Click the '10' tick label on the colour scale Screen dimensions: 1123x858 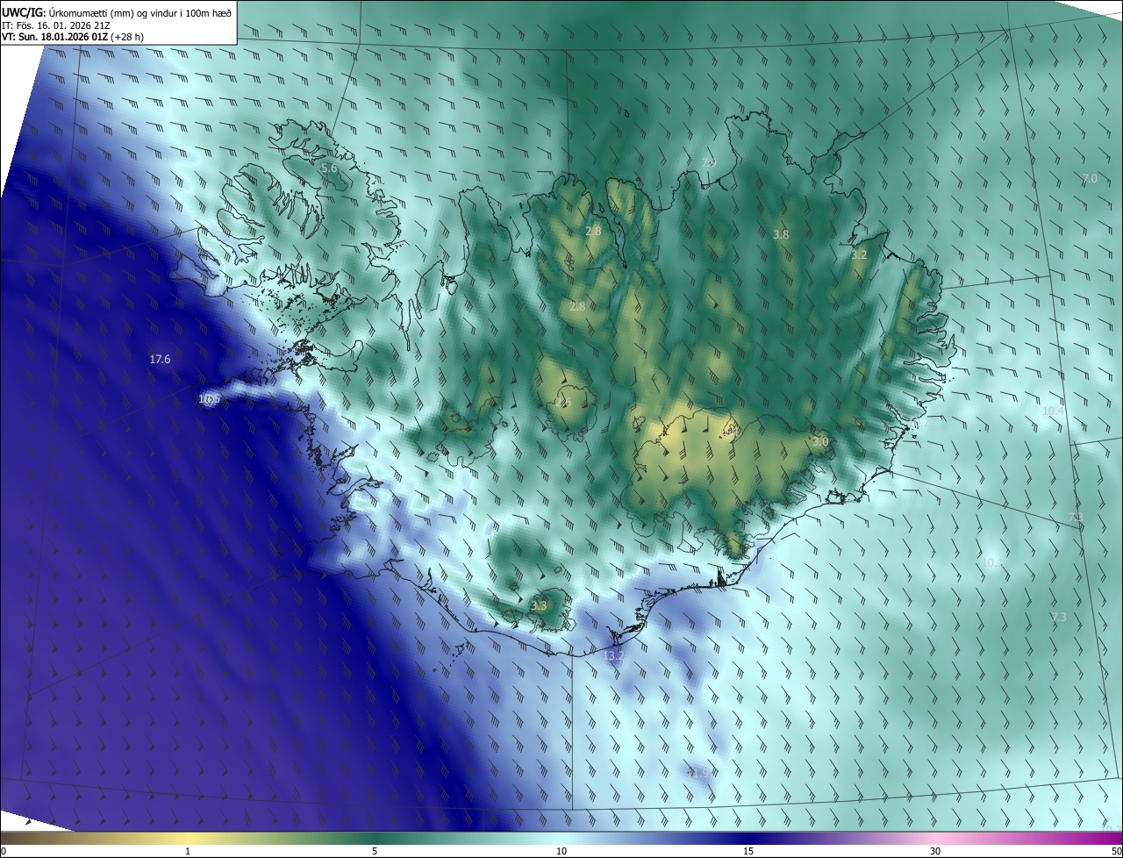point(561,852)
